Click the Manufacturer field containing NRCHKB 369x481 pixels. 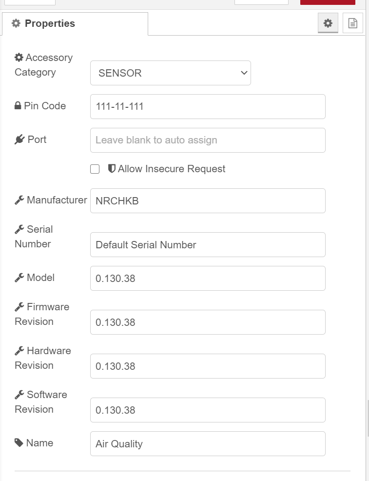(x=208, y=200)
